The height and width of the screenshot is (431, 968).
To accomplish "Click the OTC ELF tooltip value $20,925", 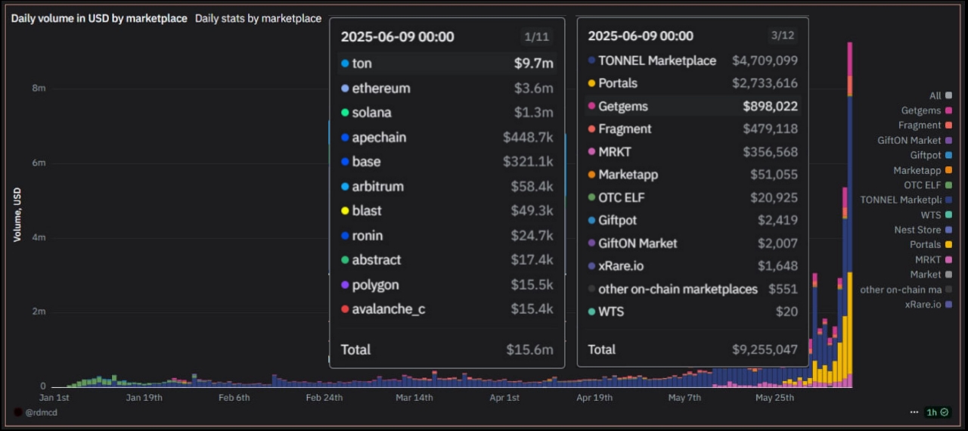I will click(774, 197).
